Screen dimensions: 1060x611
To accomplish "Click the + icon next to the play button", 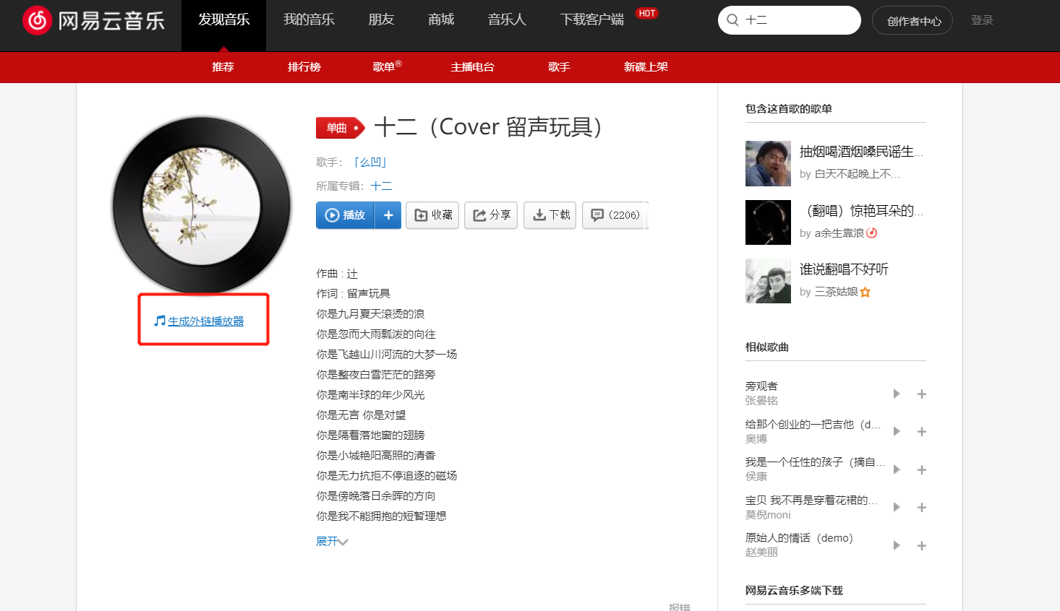I will pos(387,214).
